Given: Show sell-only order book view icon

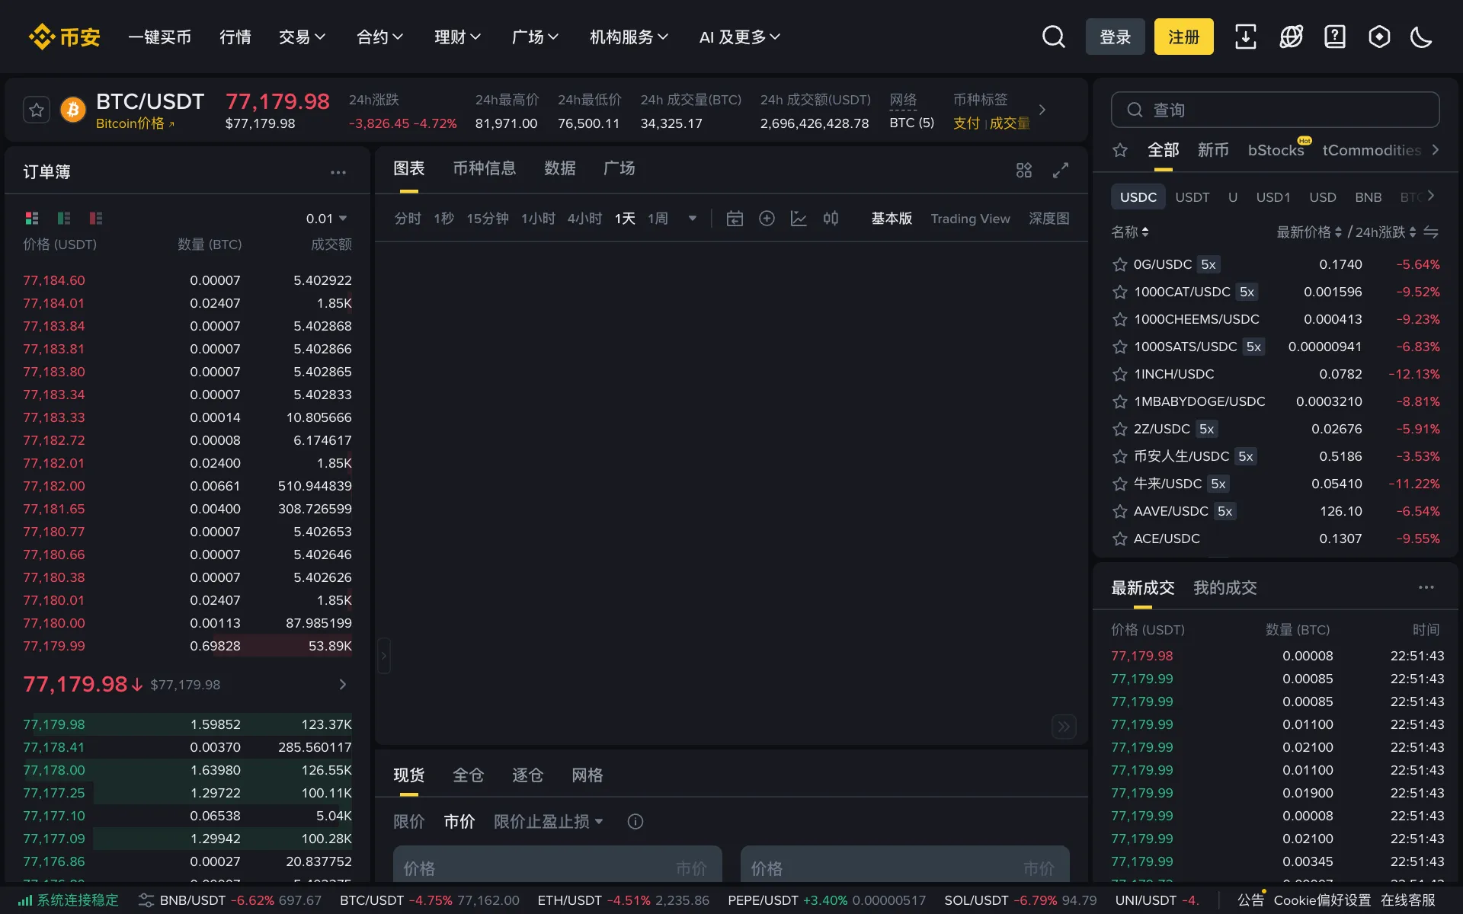Looking at the screenshot, I should coord(96,219).
